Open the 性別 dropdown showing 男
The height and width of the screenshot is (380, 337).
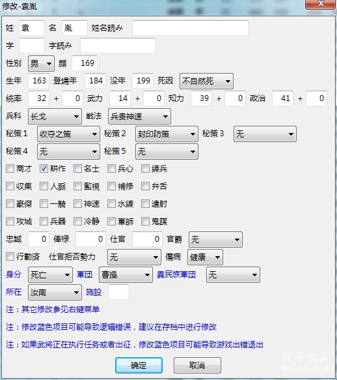click(x=41, y=63)
